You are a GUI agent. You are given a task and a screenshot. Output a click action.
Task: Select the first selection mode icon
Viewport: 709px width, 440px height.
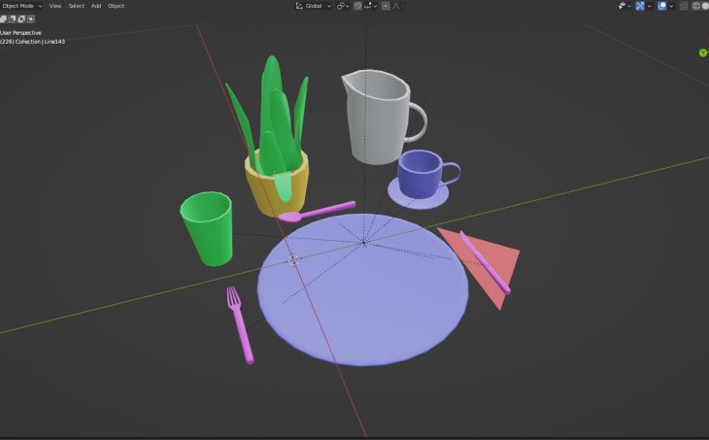point(5,18)
